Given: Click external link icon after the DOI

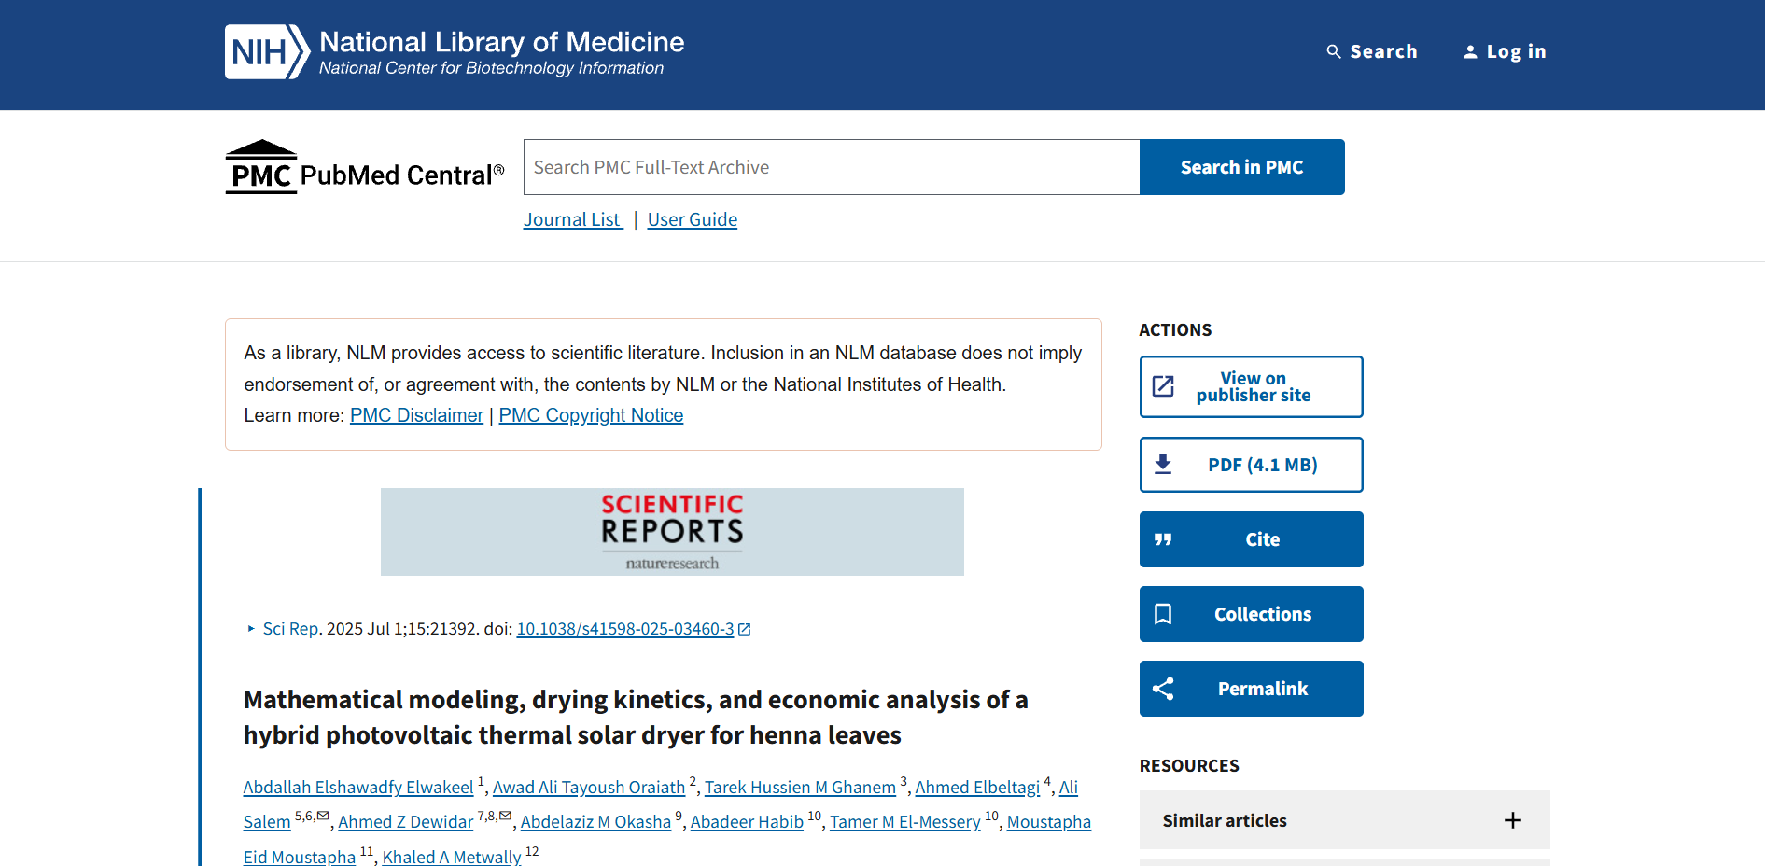Looking at the screenshot, I should click(745, 630).
